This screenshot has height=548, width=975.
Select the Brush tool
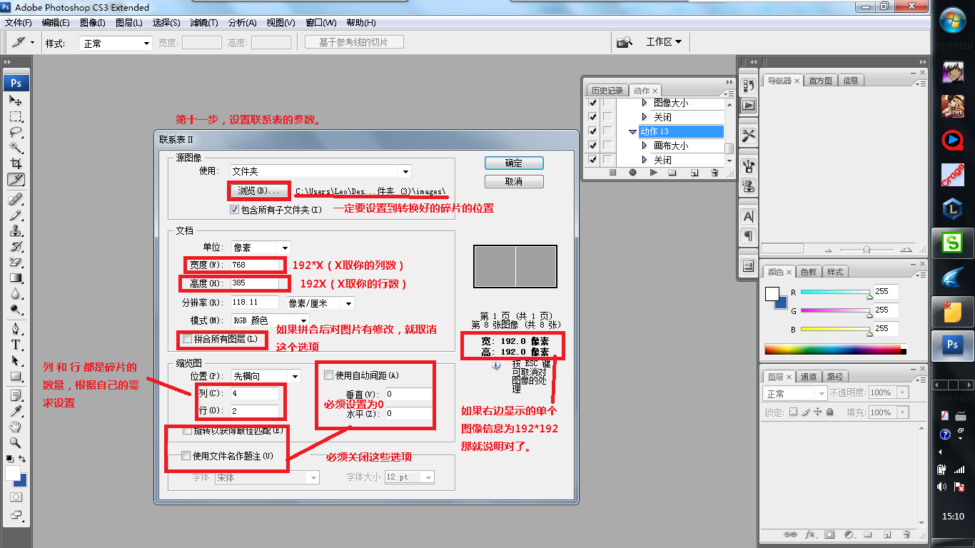tap(16, 215)
